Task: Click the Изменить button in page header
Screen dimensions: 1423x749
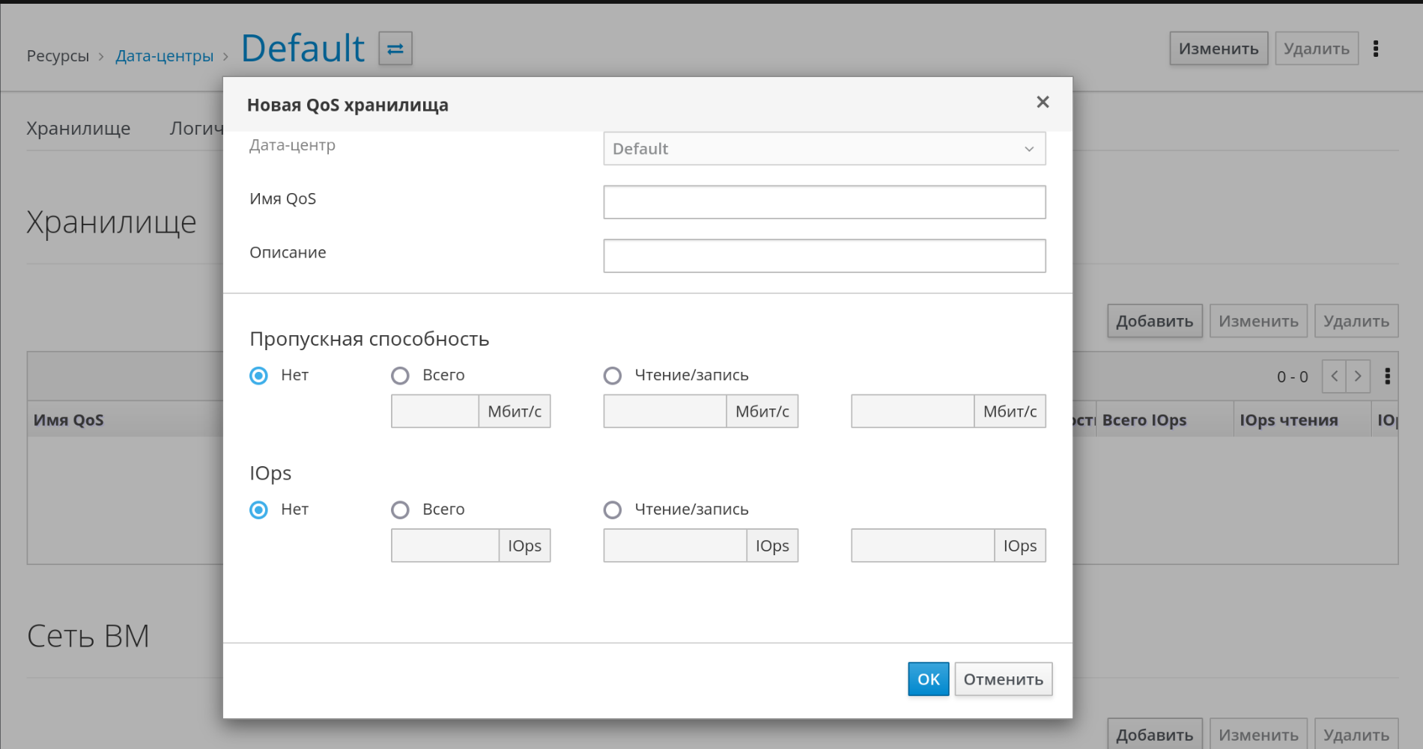Action: [x=1218, y=49]
